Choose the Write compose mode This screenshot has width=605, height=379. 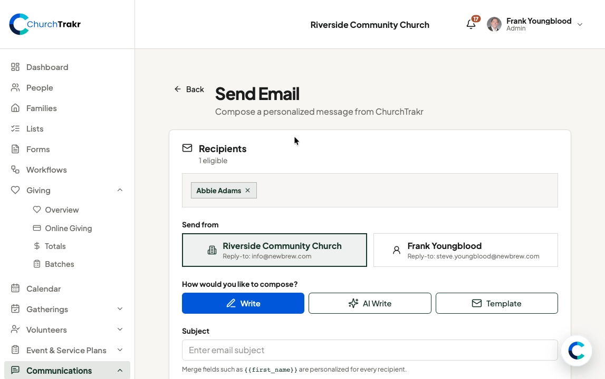click(x=243, y=303)
